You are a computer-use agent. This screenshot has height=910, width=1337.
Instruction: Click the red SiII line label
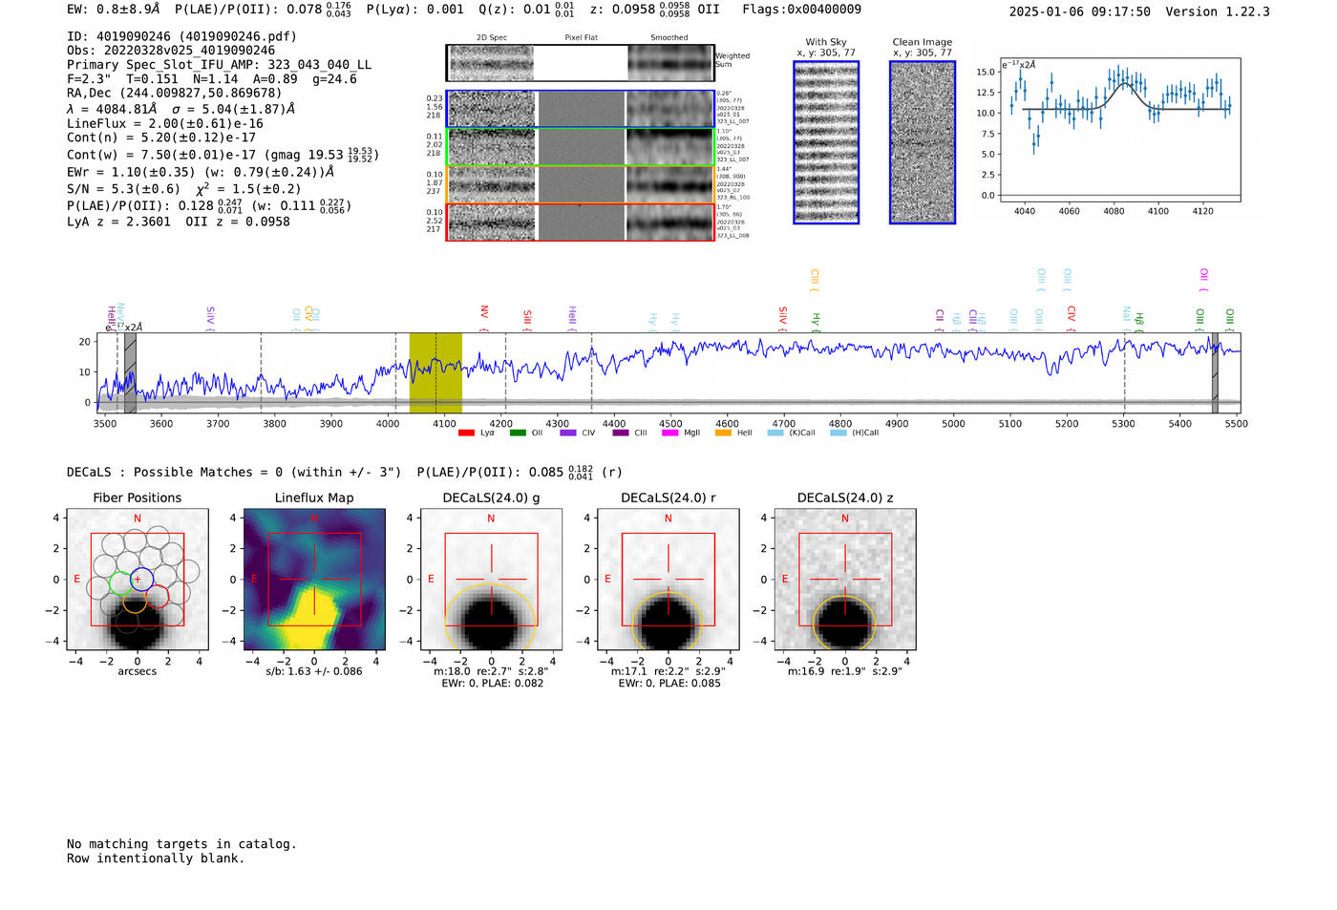(x=527, y=321)
